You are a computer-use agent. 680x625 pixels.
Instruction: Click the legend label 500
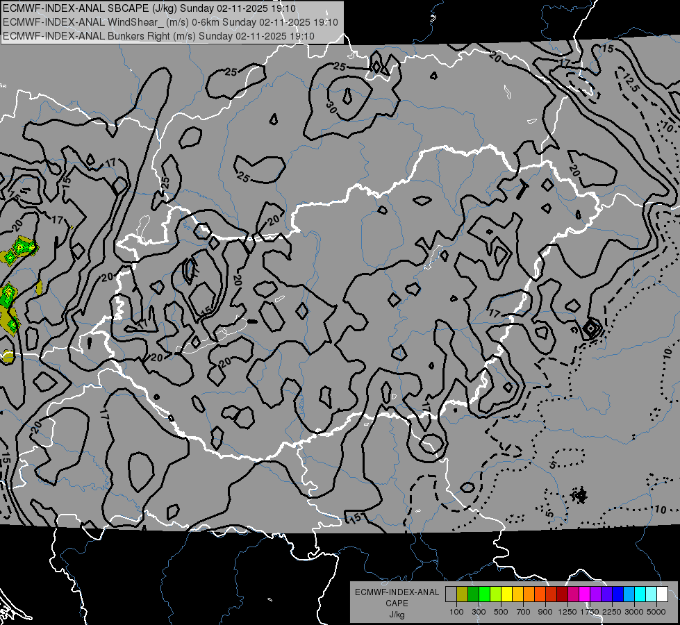point(501,612)
